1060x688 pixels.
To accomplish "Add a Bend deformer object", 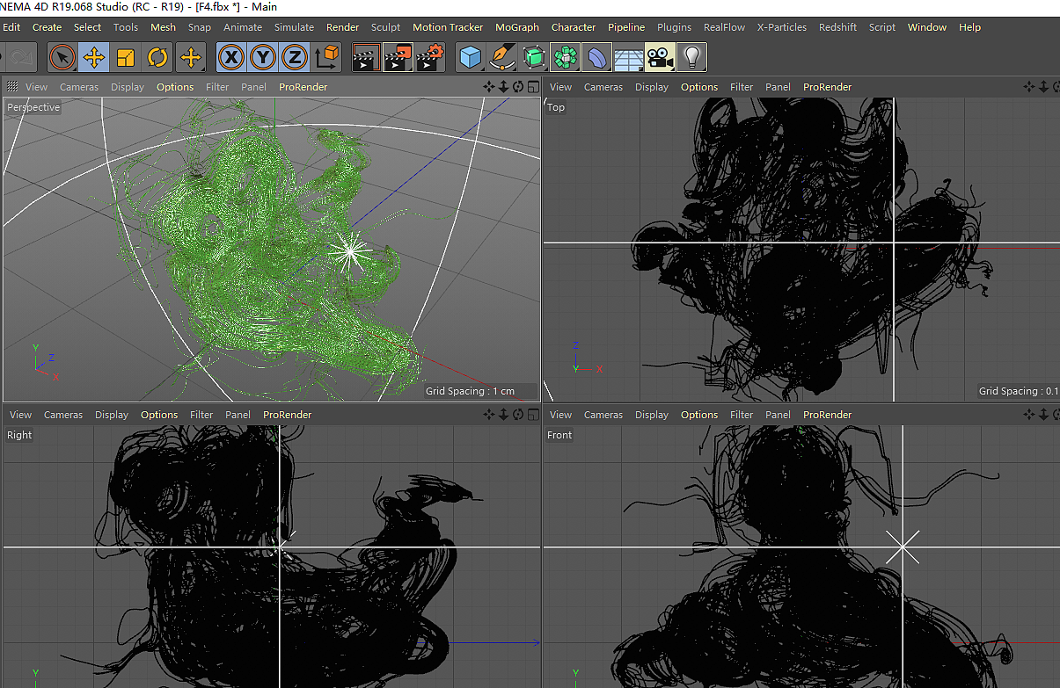I will pos(597,58).
